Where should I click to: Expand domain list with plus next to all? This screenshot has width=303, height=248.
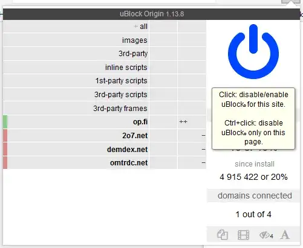pos(136,27)
